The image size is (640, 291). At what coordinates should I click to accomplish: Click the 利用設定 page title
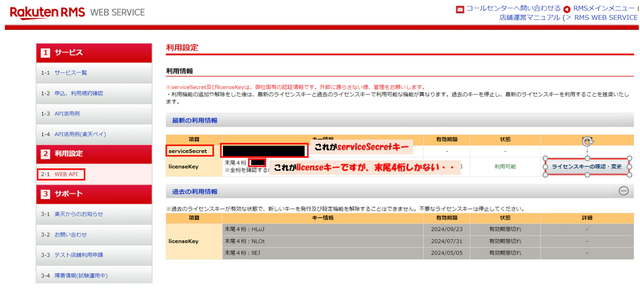[x=182, y=48]
